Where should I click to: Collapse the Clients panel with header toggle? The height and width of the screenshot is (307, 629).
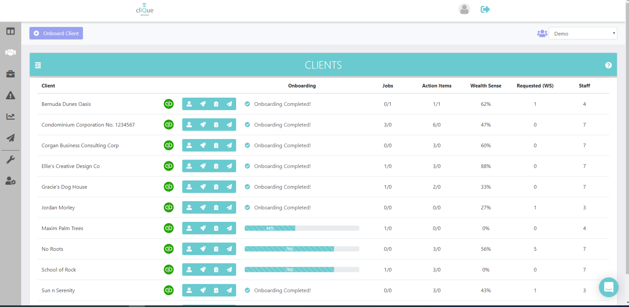click(x=38, y=65)
